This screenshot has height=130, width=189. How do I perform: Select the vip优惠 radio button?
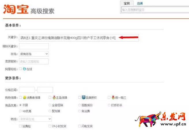[x=20, y=111]
